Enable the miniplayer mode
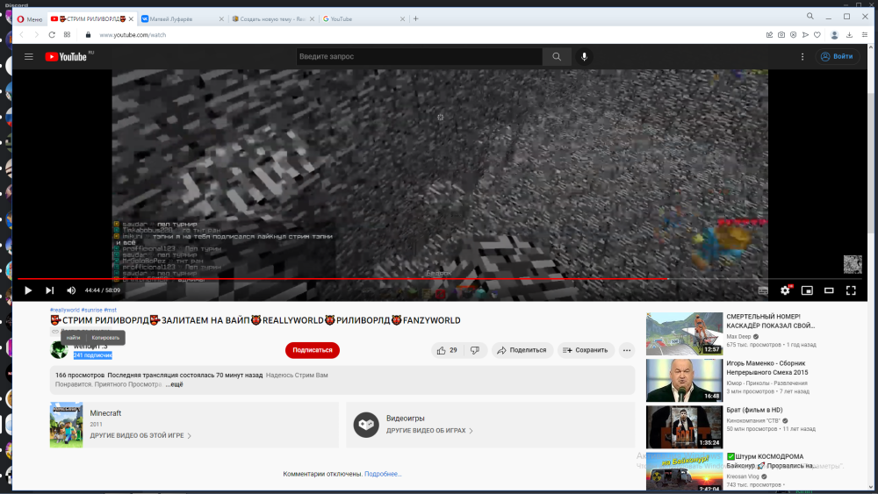The image size is (878, 494). coord(807,290)
